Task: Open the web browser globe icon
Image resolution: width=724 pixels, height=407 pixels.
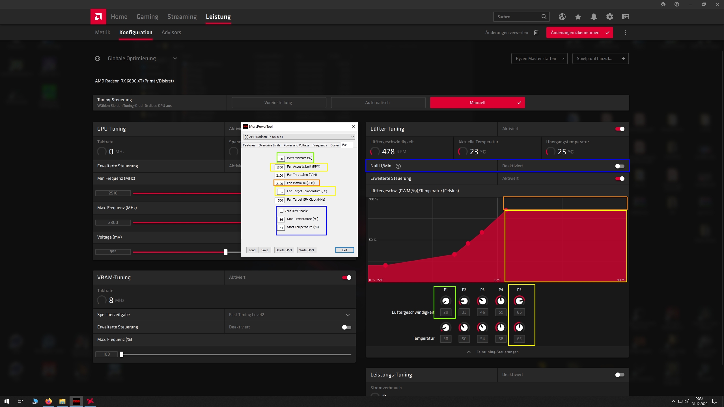Action: click(x=562, y=17)
